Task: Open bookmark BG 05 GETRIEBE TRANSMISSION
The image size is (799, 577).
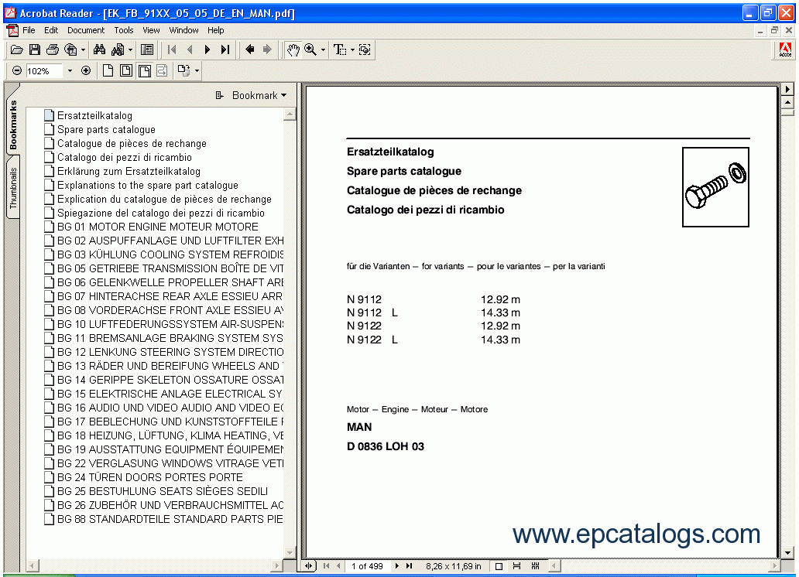Action: pos(170,268)
